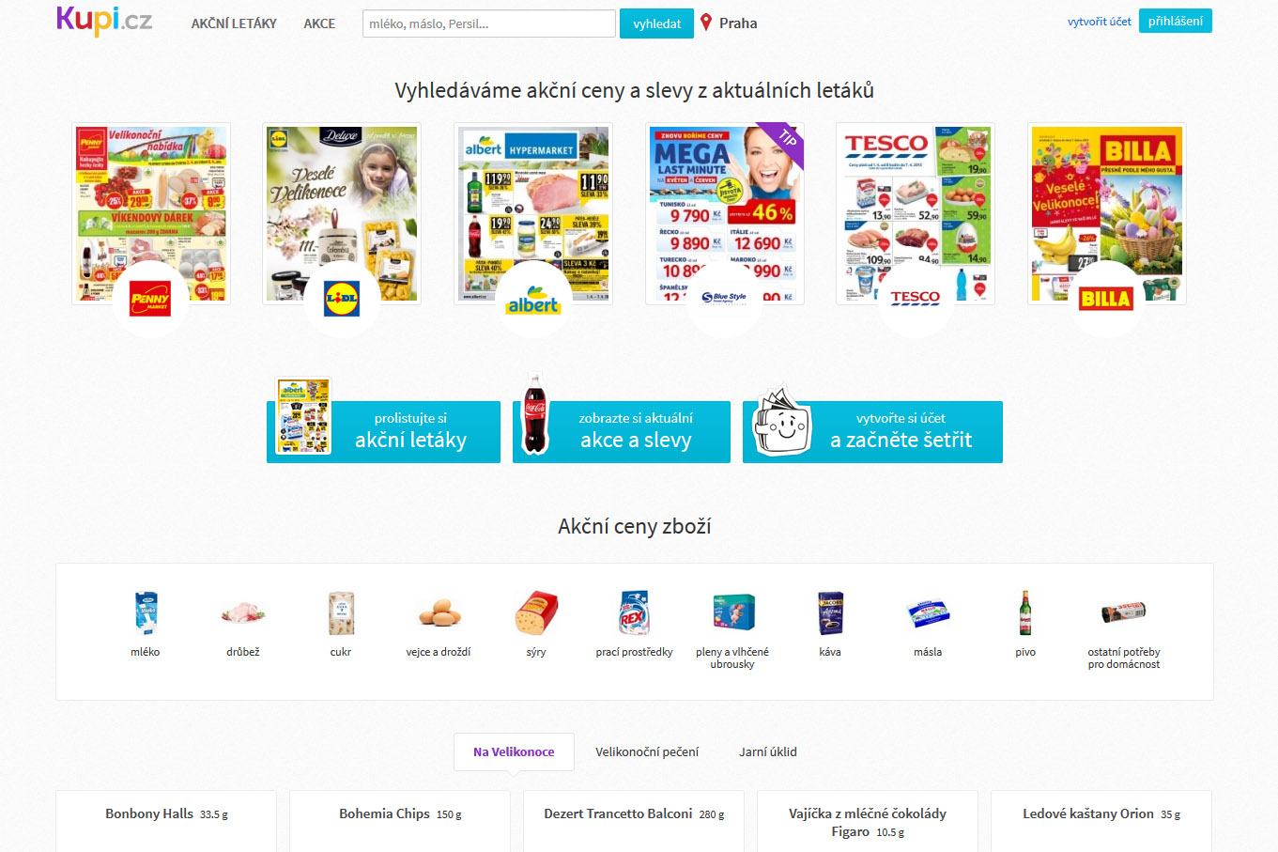Choose the drůbež category icon

(243, 614)
